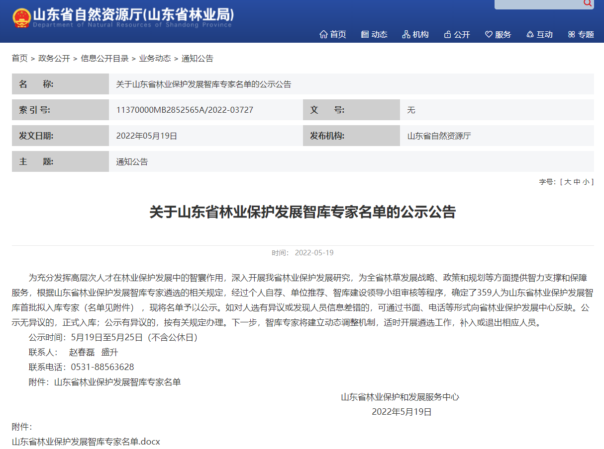Click the icon beside 互动
This screenshot has width=604, height=449.
click(530, 34)
